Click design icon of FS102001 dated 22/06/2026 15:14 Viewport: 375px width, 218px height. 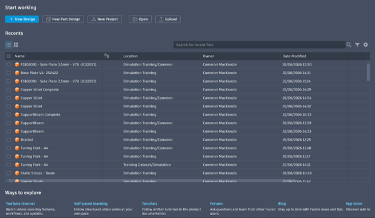(x=17, y=81)
